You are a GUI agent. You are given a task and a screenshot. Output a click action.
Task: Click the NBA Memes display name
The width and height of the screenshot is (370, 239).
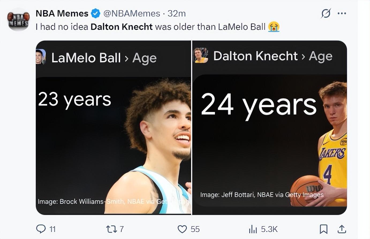[x=62, y=13]
